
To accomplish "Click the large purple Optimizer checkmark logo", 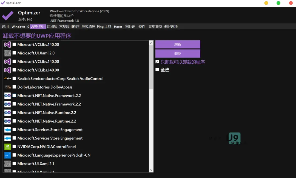I will 8,16.
